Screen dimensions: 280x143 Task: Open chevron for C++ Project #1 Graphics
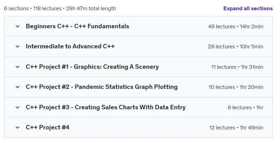[x=17, y=67]
